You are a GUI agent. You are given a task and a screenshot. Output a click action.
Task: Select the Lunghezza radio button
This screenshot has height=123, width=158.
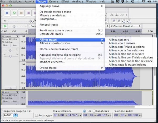point(93,111)
